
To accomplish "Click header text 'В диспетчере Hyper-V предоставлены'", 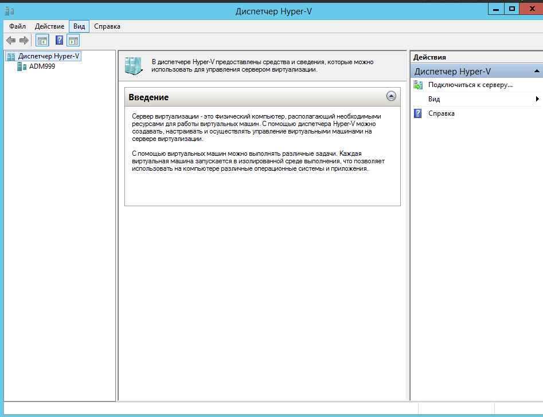I will [x=262, y=66].
